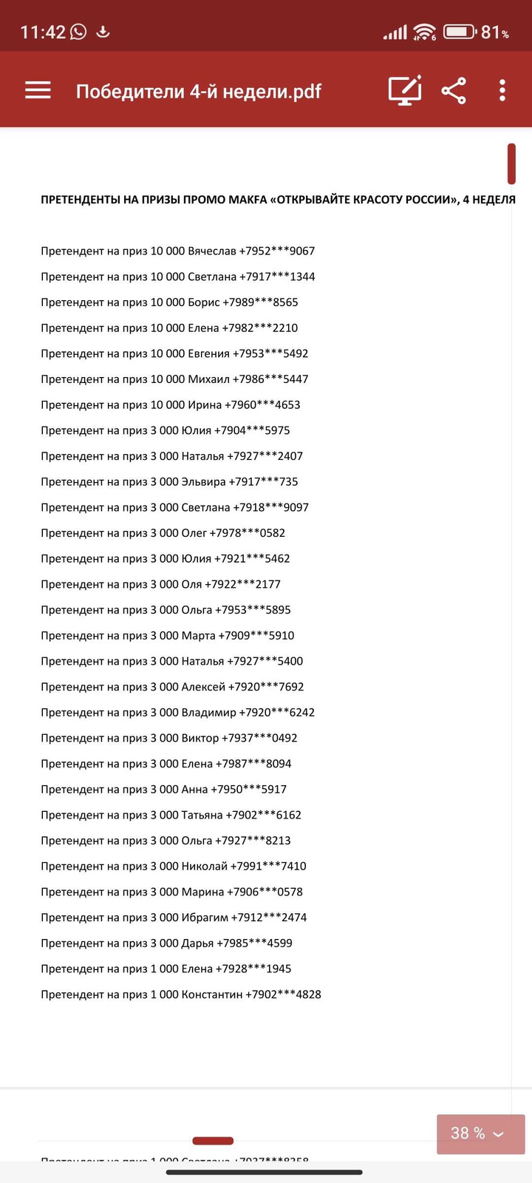Expand the 38 % zoom dropdown
532x1183 pixels.
tap(480, 1133)
